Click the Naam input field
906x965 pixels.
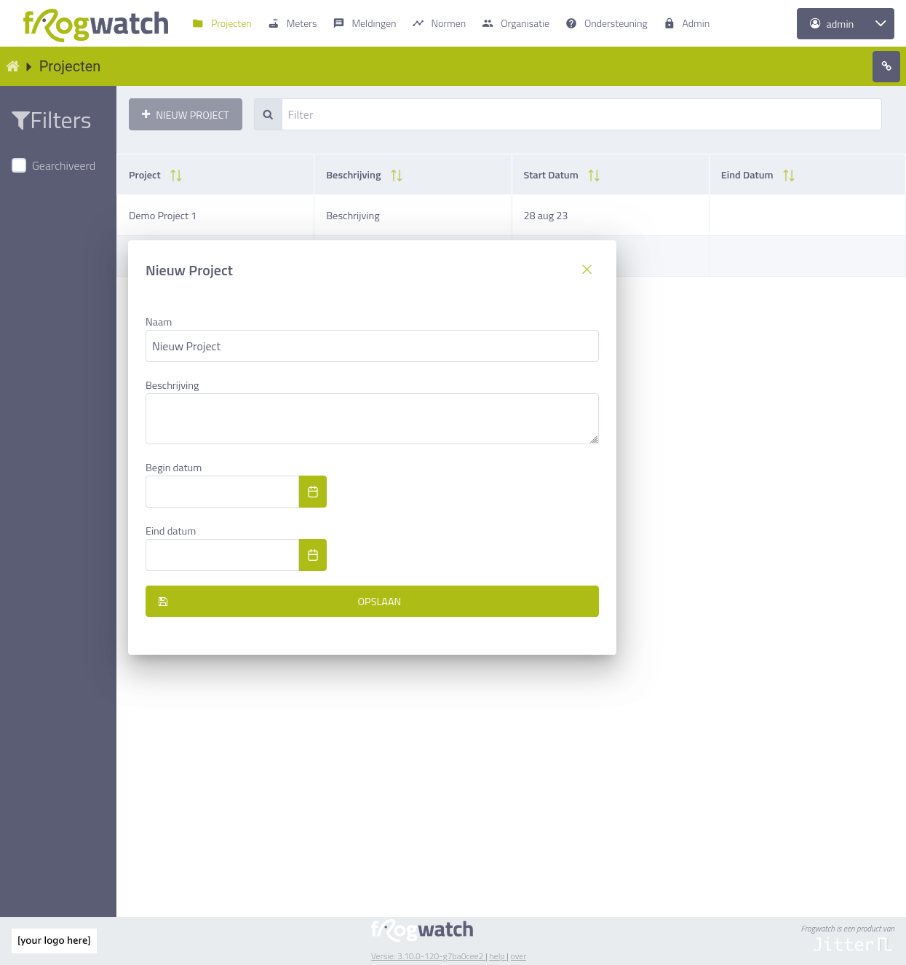coord(372,346)
